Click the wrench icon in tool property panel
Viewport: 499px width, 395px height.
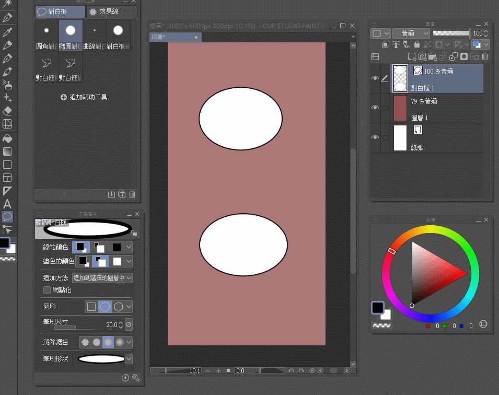[136, 378]
